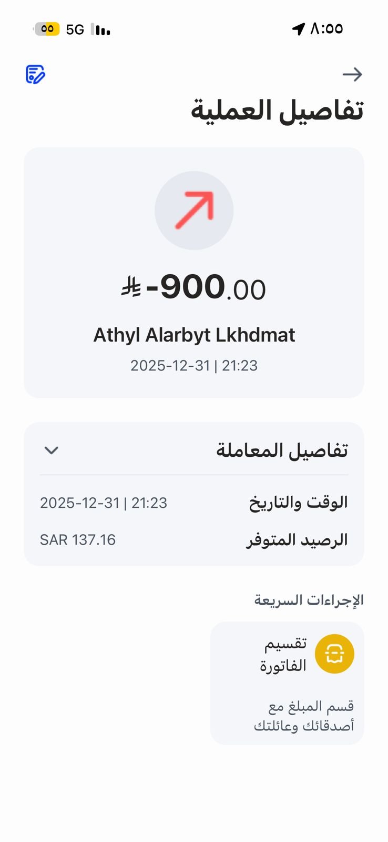Select merchant name Athyl Alarbyt Lkhdmat

point(194,335)
